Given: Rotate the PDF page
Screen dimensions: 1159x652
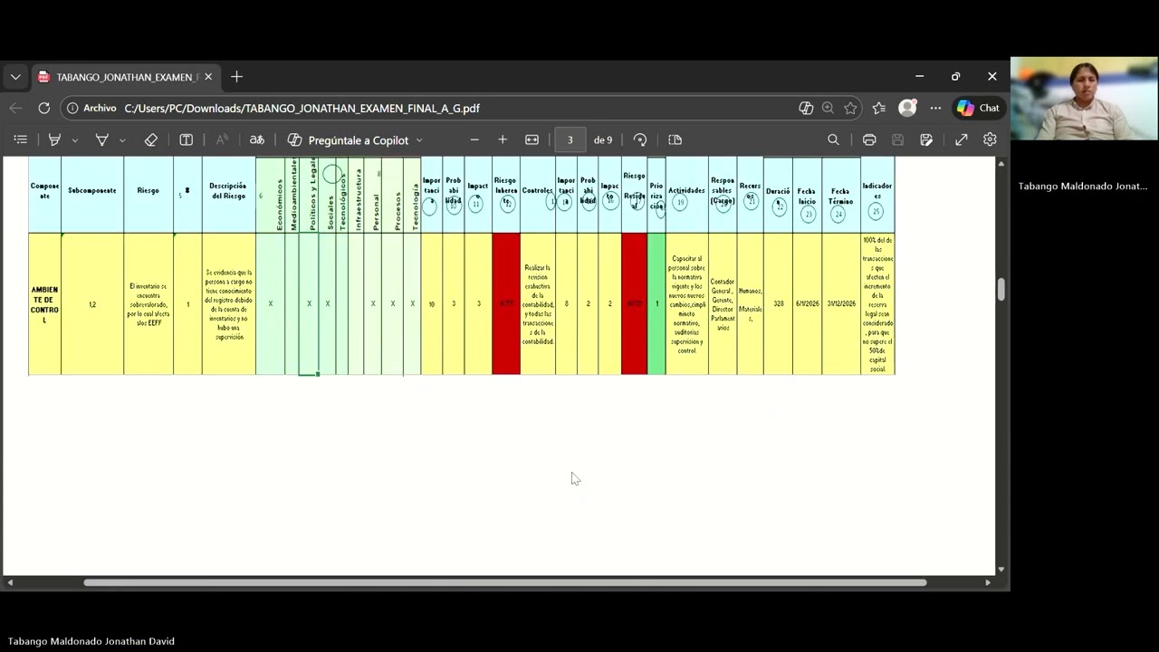Looking at the screenshot, I should tap(640, 139).
